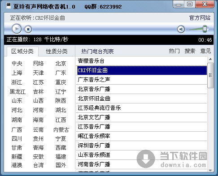
Task: Play the 广东音乐之声 station
Action: (141, 80)
